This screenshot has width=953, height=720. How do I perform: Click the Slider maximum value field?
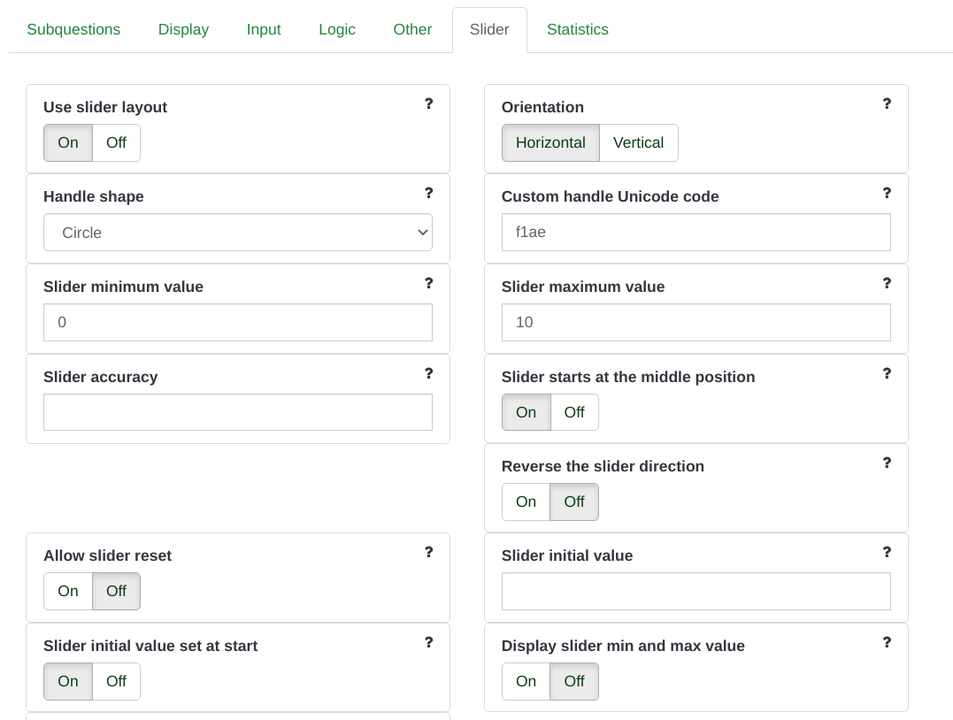[696, 322]
